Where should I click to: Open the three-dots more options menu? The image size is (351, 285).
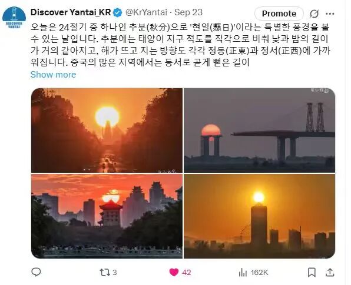[x=330, y=14]
